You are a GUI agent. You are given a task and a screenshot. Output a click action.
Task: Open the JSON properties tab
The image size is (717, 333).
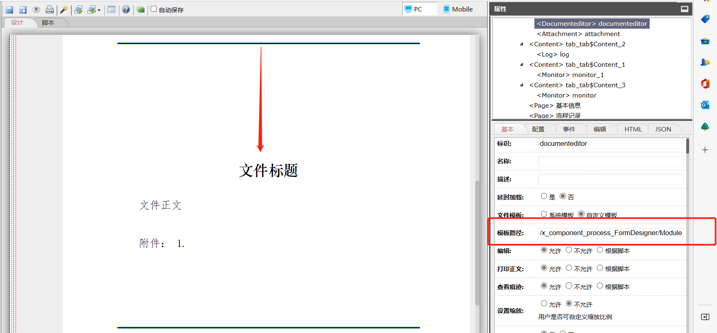click(663, 129)
